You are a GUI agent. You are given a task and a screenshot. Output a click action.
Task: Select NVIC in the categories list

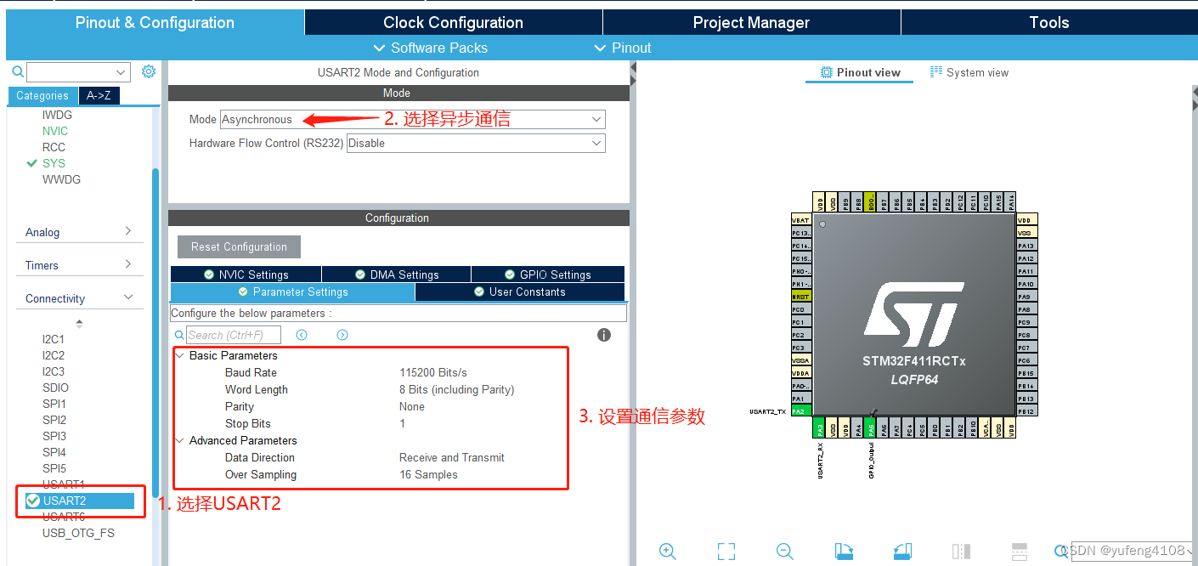click(x=55, y=131)
